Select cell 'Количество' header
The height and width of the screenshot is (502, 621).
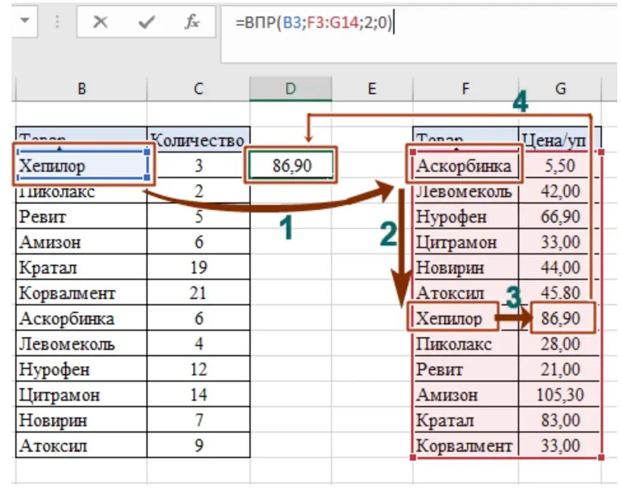click(x=199, y=139)
